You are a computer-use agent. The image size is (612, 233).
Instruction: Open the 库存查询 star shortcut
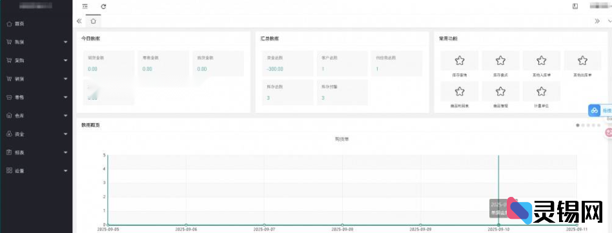coord(460,61)
